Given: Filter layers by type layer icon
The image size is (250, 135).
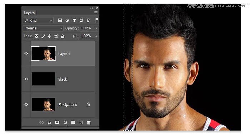Looking at the screenshot, I should tap(74, 20).
